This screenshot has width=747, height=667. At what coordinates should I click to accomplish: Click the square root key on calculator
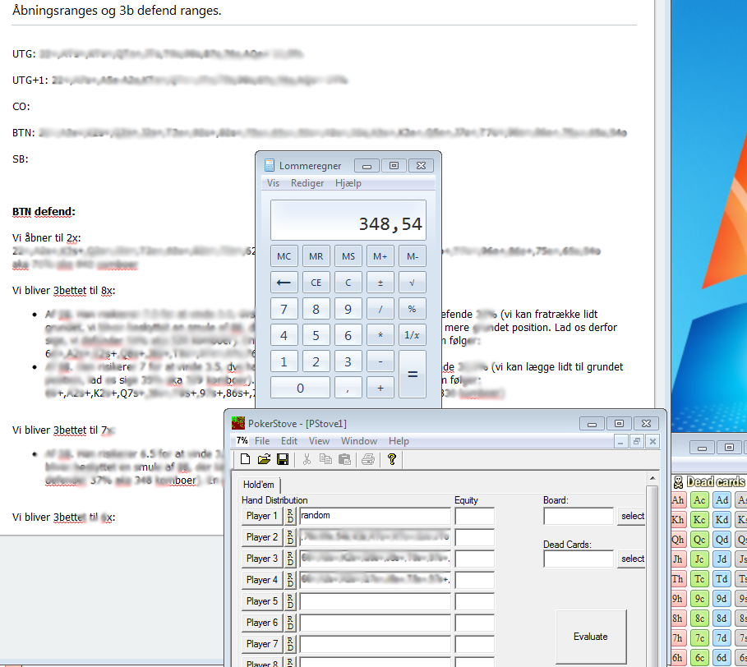coord(412,283)
